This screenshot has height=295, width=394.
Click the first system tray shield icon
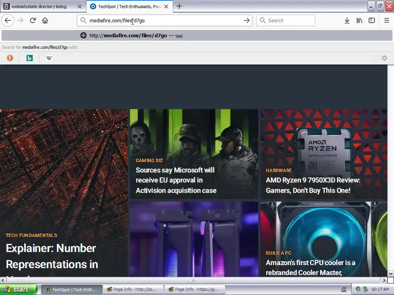[x=358, y=289]
